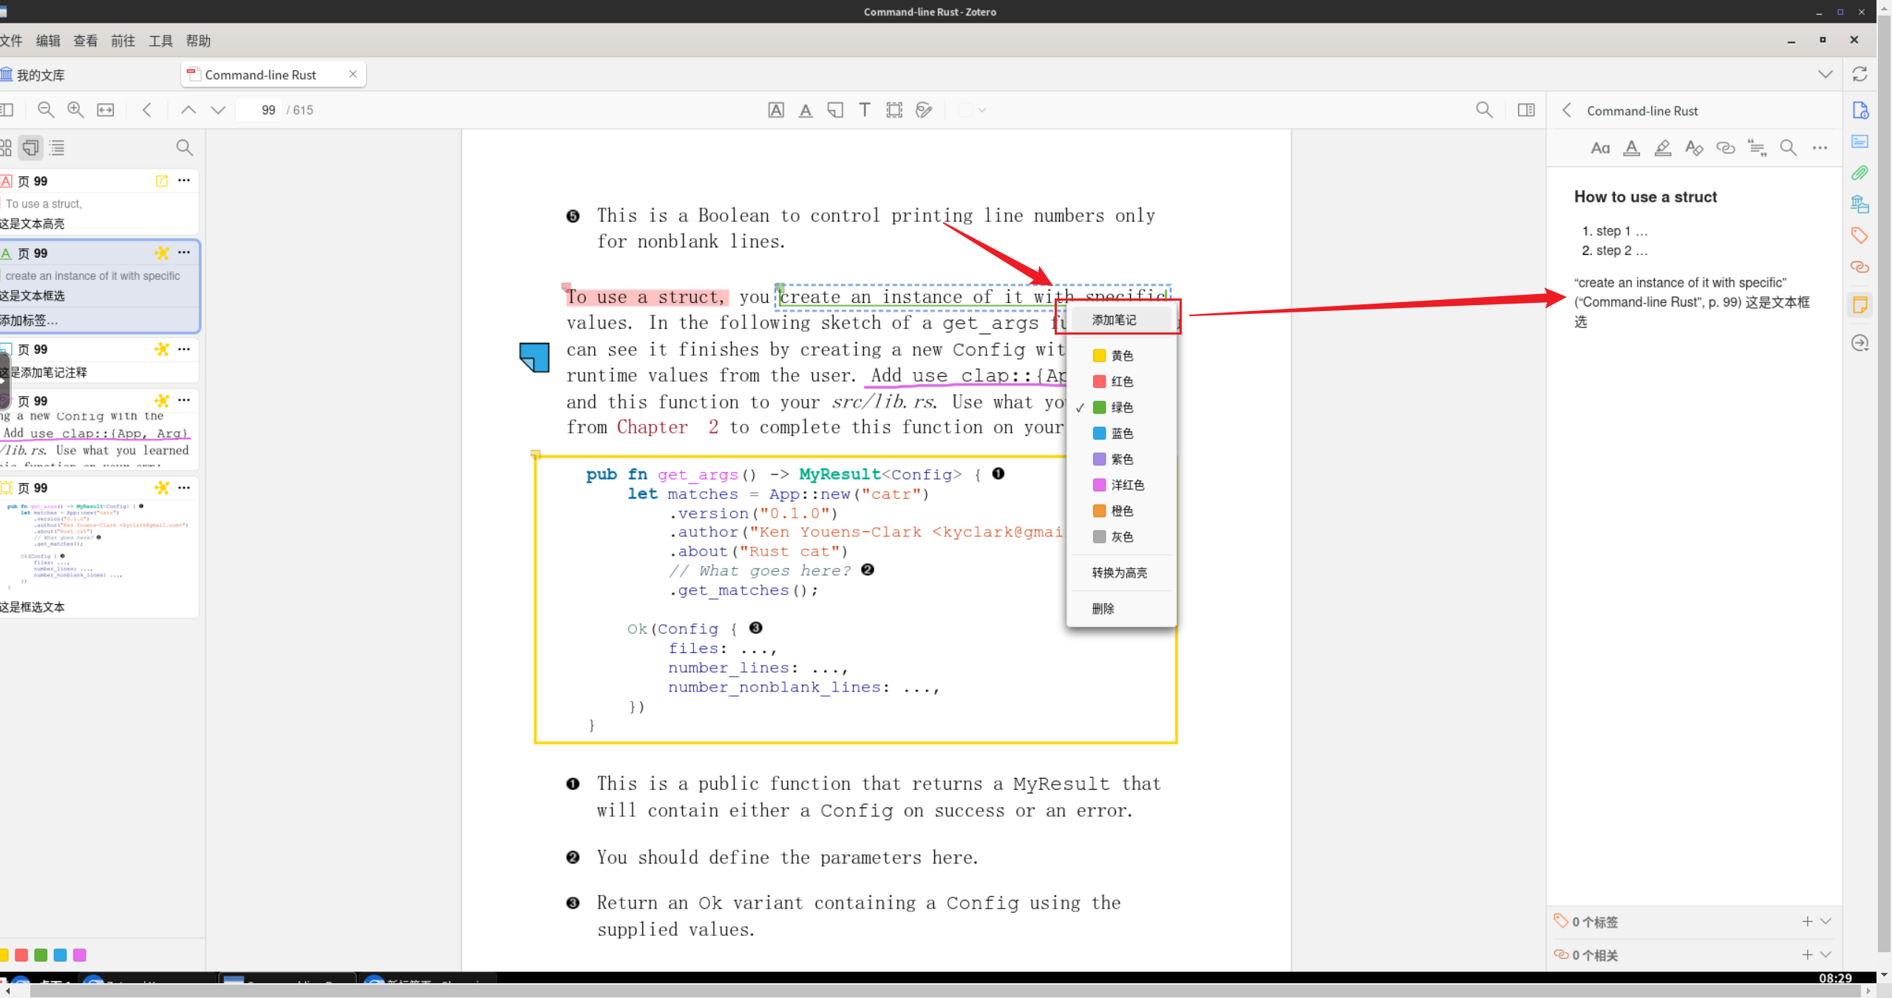Switch sidebar to outline view
Image resolution: width=1892 pixels, height=998 pixels.
57,148
